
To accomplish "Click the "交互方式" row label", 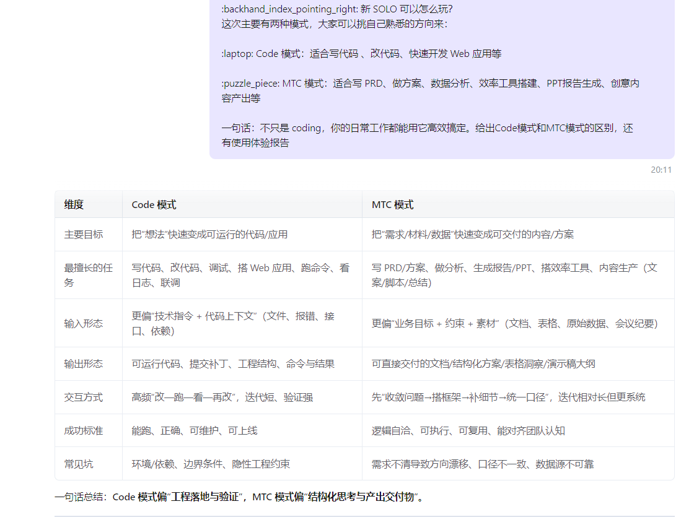I will 84,398.
